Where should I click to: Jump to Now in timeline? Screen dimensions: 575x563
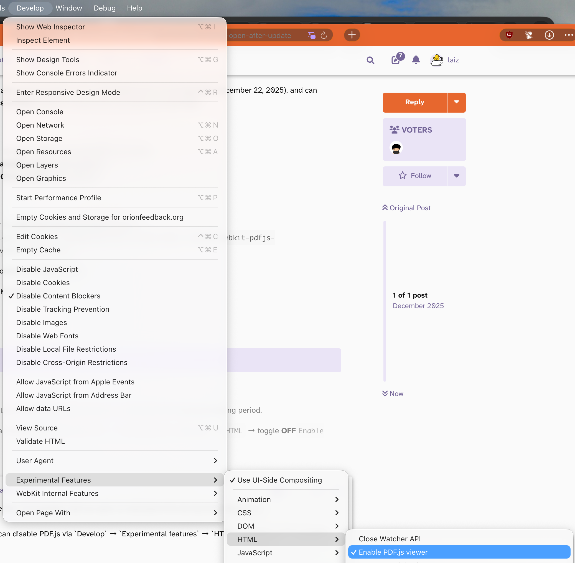[x=393, y=394]
